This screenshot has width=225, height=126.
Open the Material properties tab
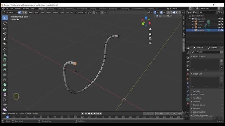pyautogui.click(x=188, y=103)
